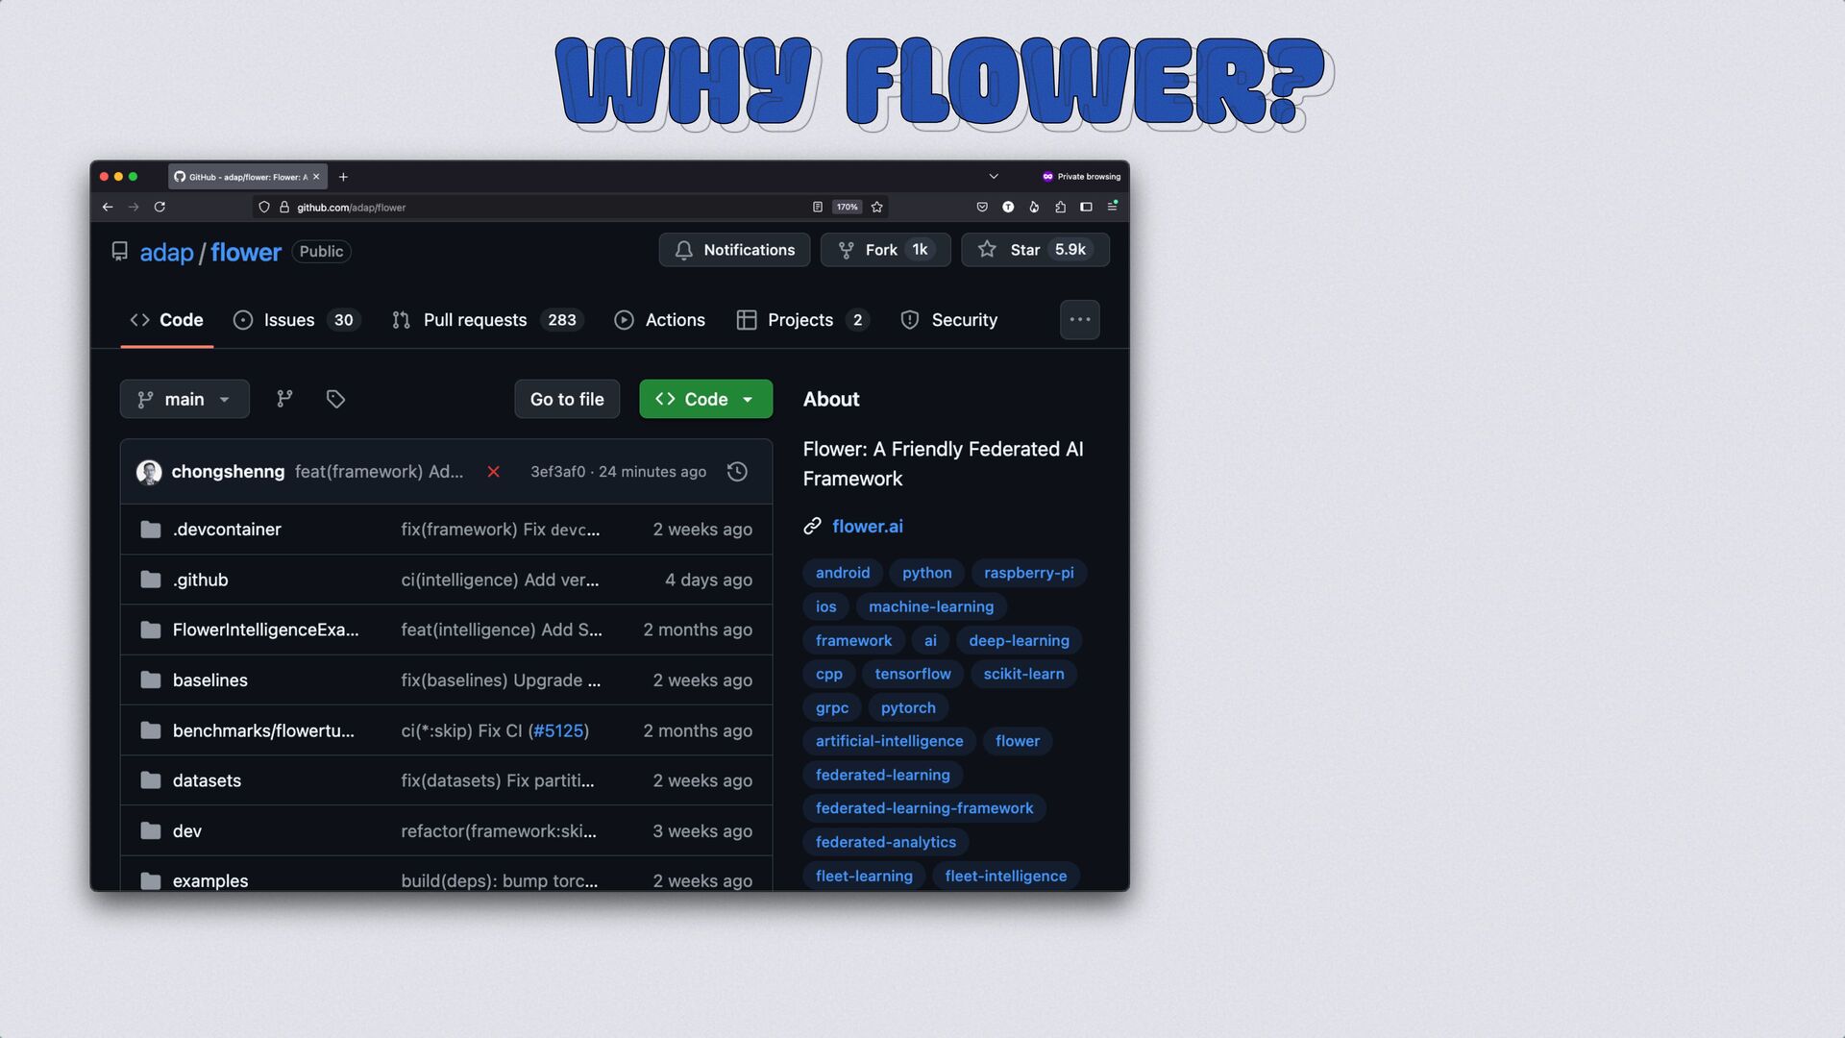Open the datasets folder
This screenshot has height=1038, width=1845.
tap(207, 780)
